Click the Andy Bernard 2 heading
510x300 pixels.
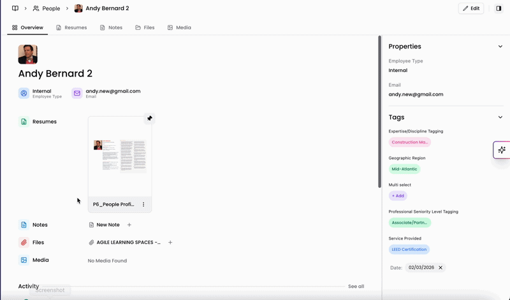pyautogui.click(x=55, y=74)
